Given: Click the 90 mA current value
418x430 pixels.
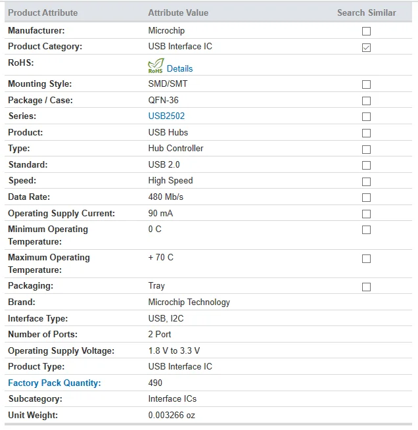Looking at the screenshot, I should pos(160,213).
